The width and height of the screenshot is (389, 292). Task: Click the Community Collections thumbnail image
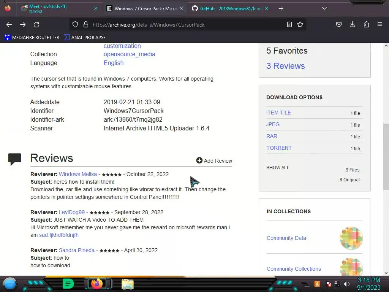[x=351, y=267]
